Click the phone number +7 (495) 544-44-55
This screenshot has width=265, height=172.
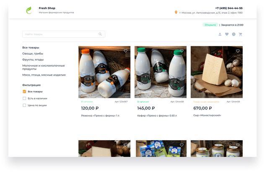(x=229, y=8)
